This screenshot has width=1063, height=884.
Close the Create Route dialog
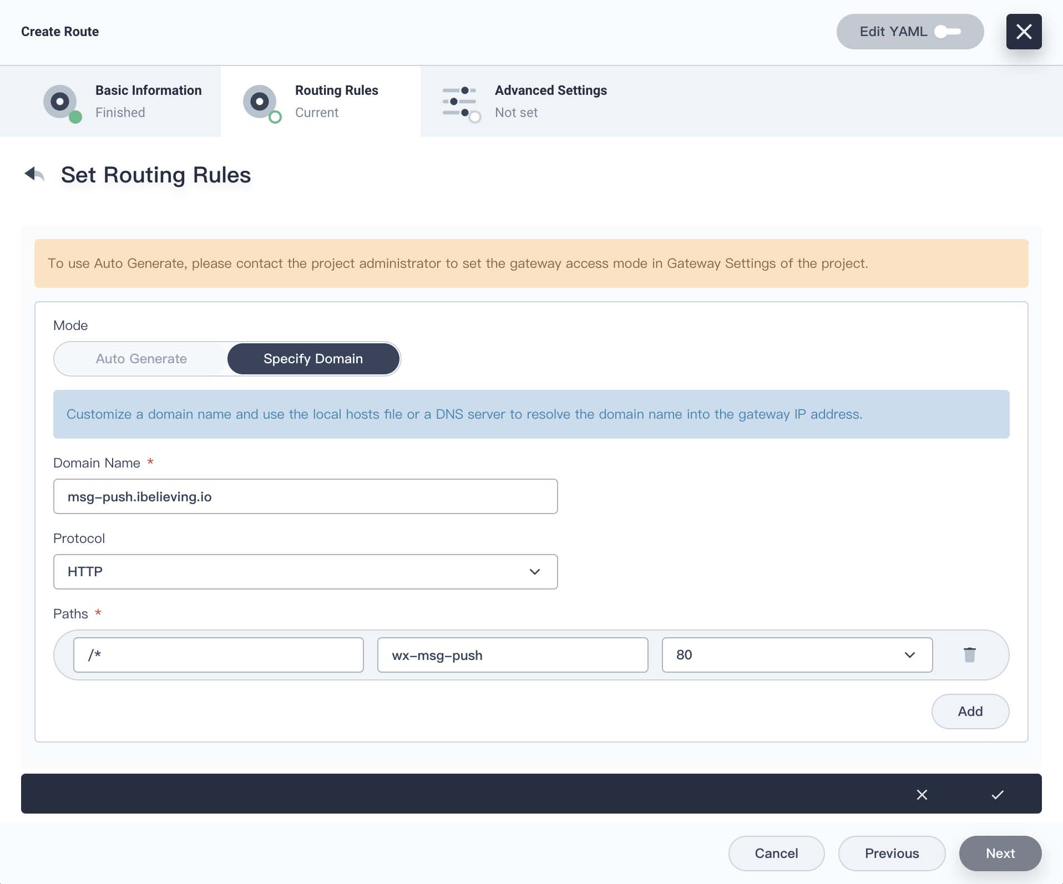pos(1024,32)
